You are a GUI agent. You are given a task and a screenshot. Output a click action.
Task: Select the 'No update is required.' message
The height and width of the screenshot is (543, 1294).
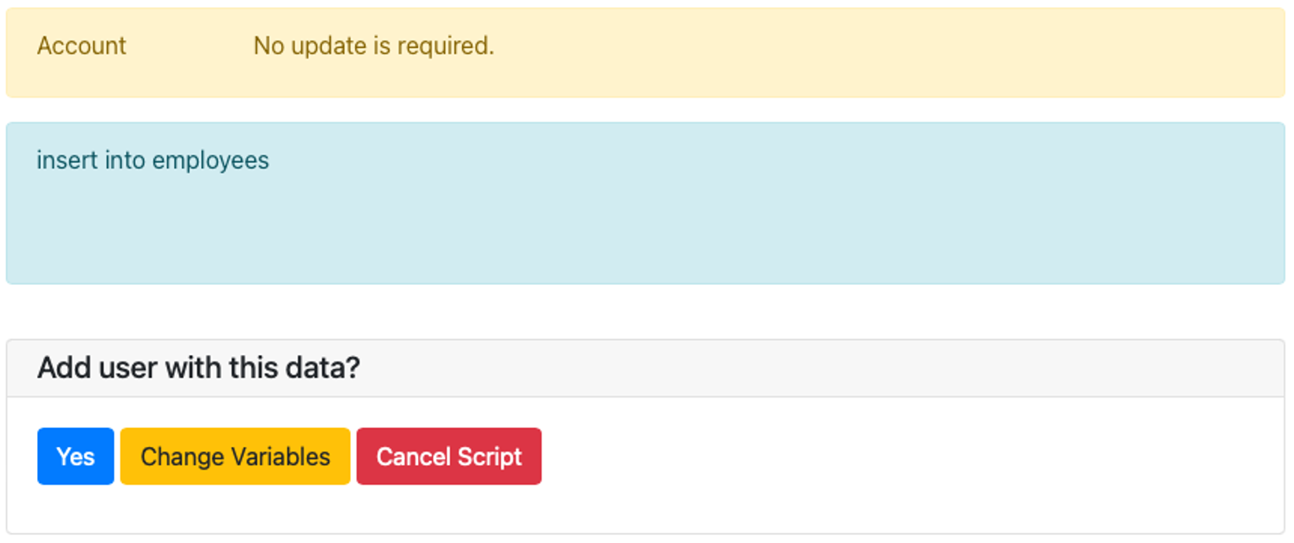(374, 46)
